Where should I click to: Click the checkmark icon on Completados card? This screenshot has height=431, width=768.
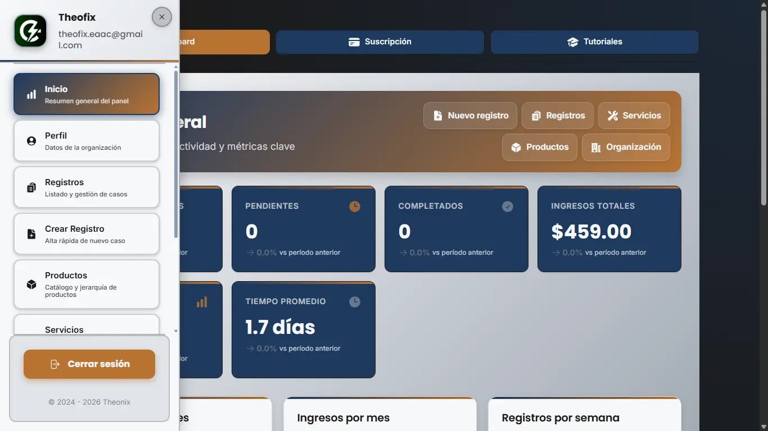(x=507, y=206)
